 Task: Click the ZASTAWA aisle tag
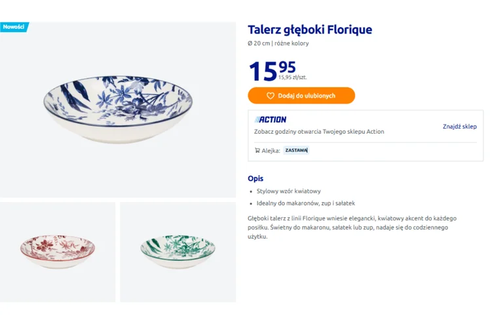[x=296, y=150]
